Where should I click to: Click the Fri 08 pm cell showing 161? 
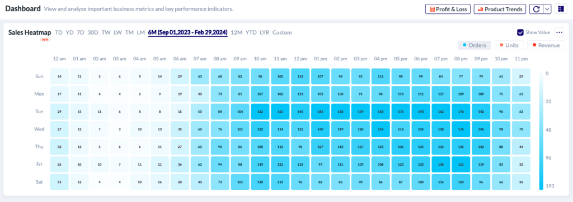click(x=462, y=165)
